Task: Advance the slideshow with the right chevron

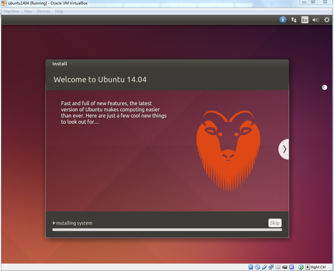Action: pos(284,149)
